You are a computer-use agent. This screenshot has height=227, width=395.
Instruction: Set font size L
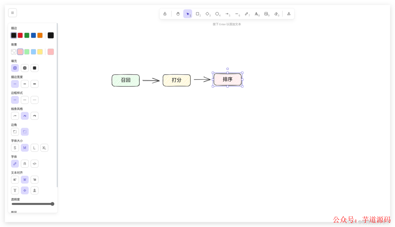pos(34,148)
